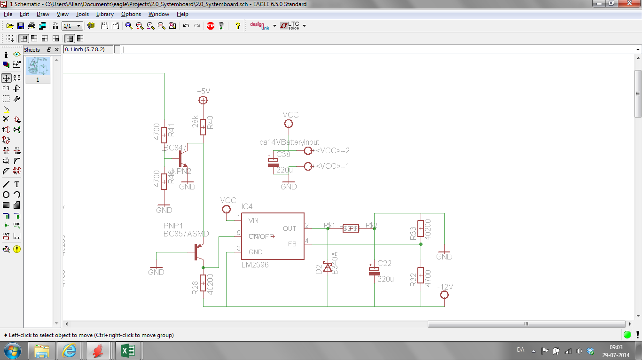Redraw the screen with the redraw magnifier
Viewport: 642px width, 361px height.
point(161,26)
